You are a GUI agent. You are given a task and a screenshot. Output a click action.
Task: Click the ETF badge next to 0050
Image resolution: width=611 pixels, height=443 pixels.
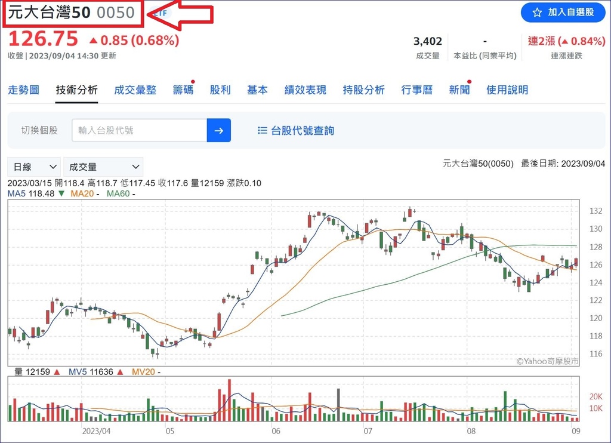pos(160,13)
